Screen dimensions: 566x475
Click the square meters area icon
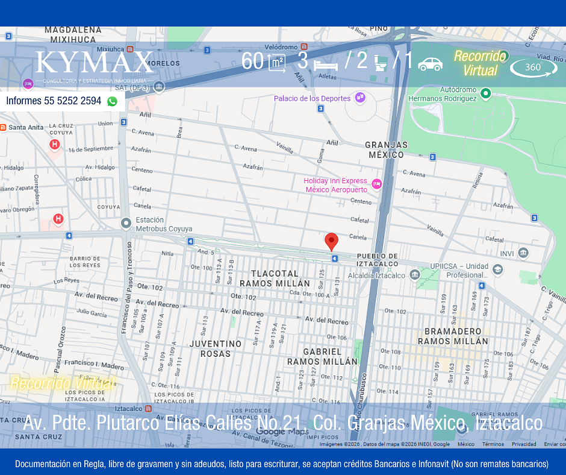click(x=277, y=63)
